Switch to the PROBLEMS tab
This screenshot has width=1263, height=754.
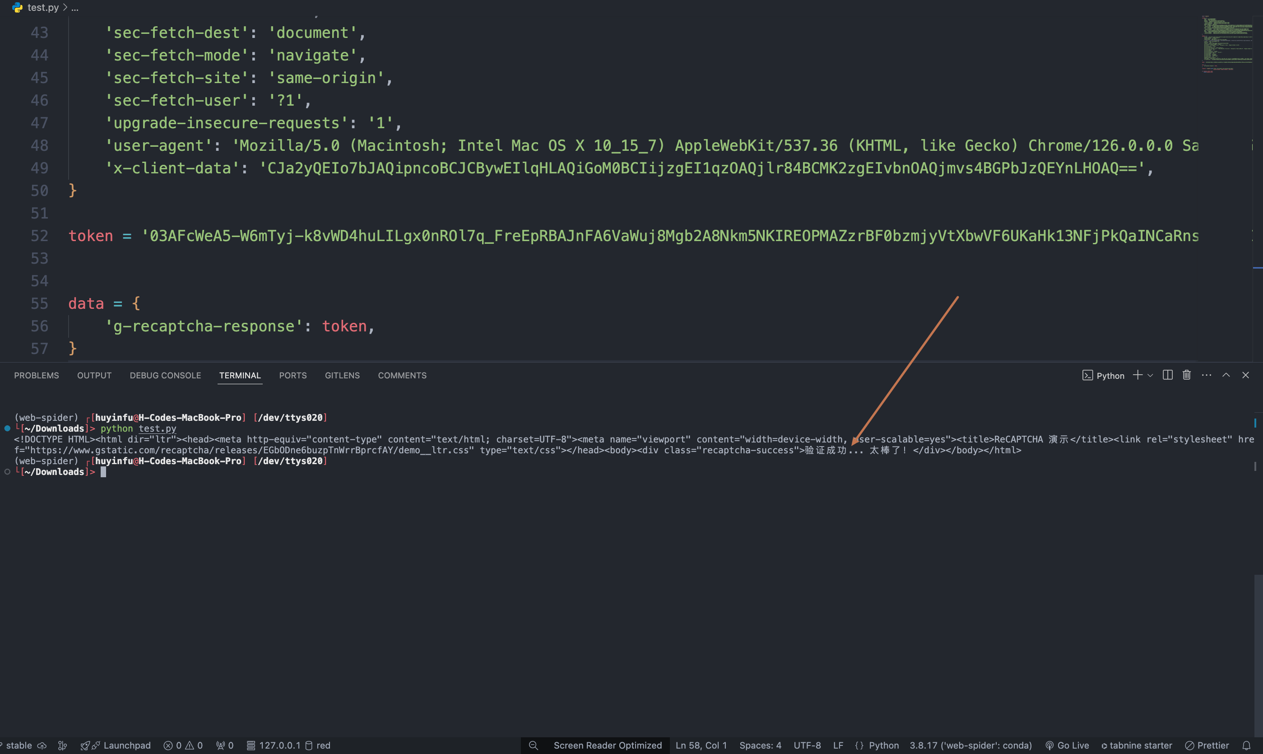(x=37, y=376)
